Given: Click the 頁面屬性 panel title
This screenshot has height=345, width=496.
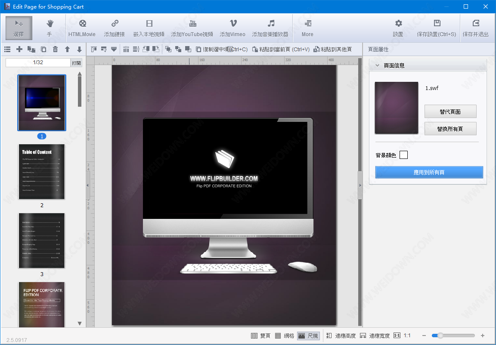Looking at the screenshot, I should [x=378, y=50].
